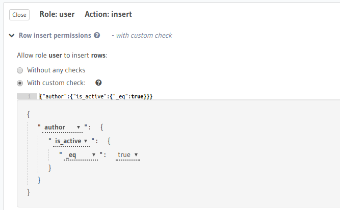This screenshot has width=340, height=210.
Task: Open the _eq operator dropdown
Action: coord(81,154)
